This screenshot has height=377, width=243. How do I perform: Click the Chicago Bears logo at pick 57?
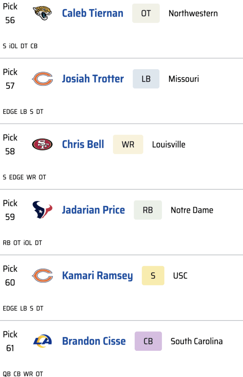point(42,79)
